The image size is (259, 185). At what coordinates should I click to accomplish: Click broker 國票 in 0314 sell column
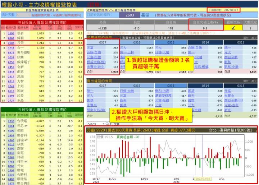tap(191, 101)
